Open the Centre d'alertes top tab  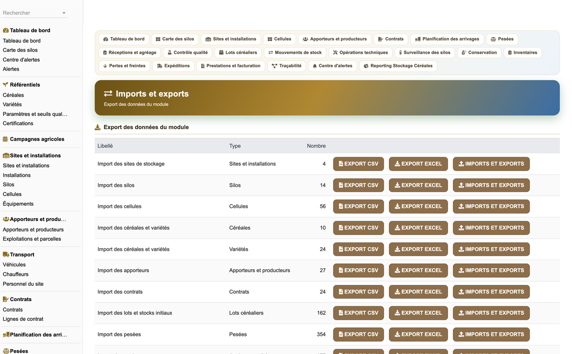[332, 66]
